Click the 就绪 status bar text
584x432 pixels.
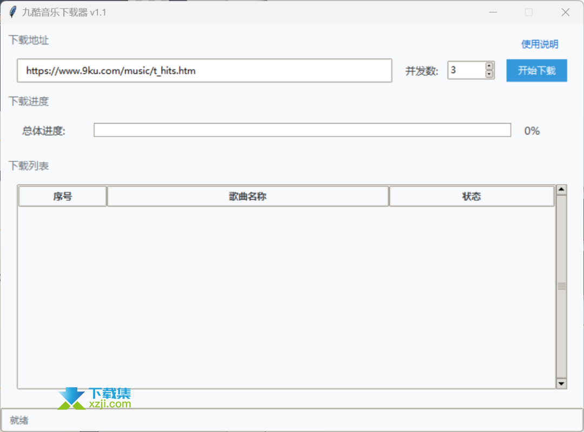(x=19, y=420)
